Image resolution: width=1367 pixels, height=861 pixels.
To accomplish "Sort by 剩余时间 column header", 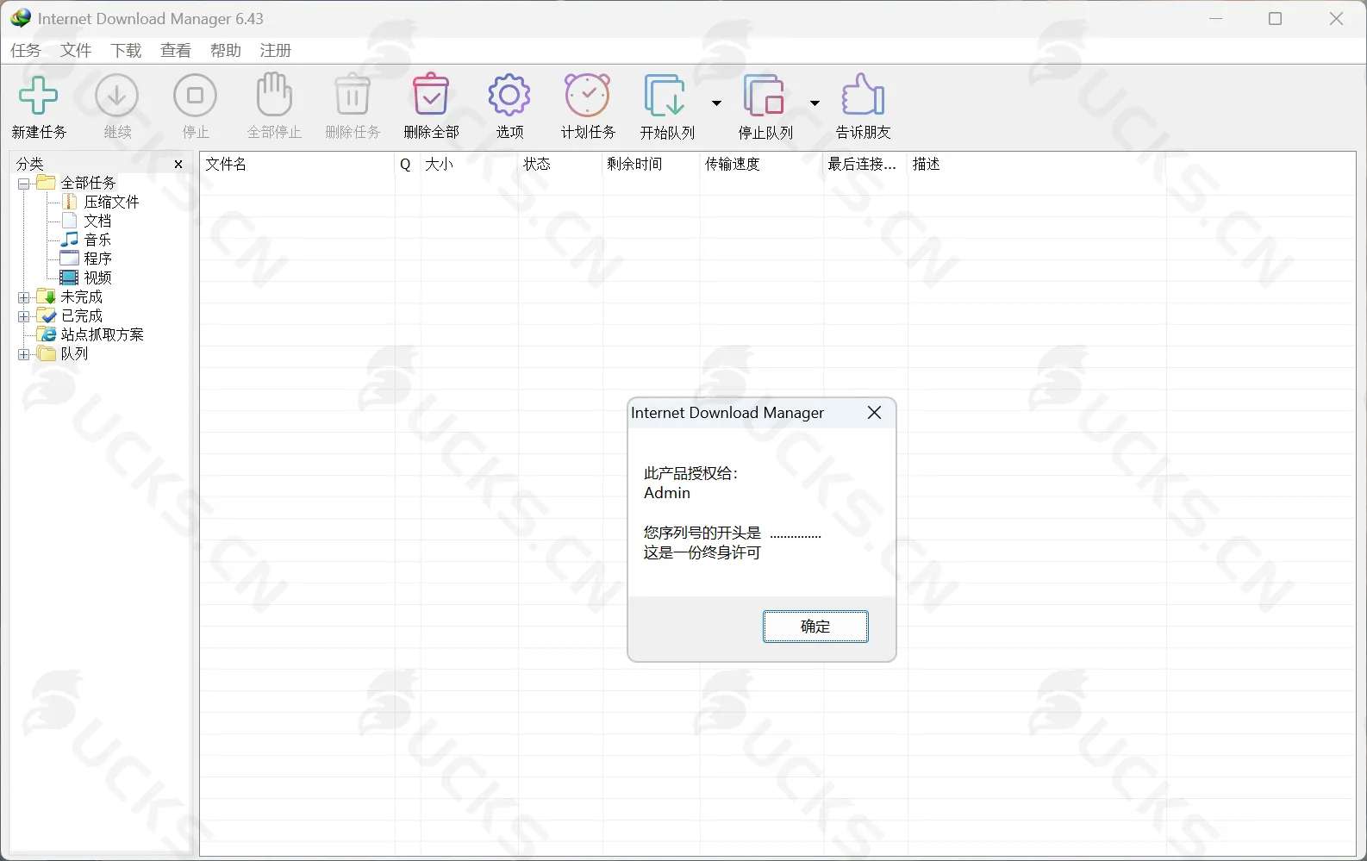I will click(652, 164).
